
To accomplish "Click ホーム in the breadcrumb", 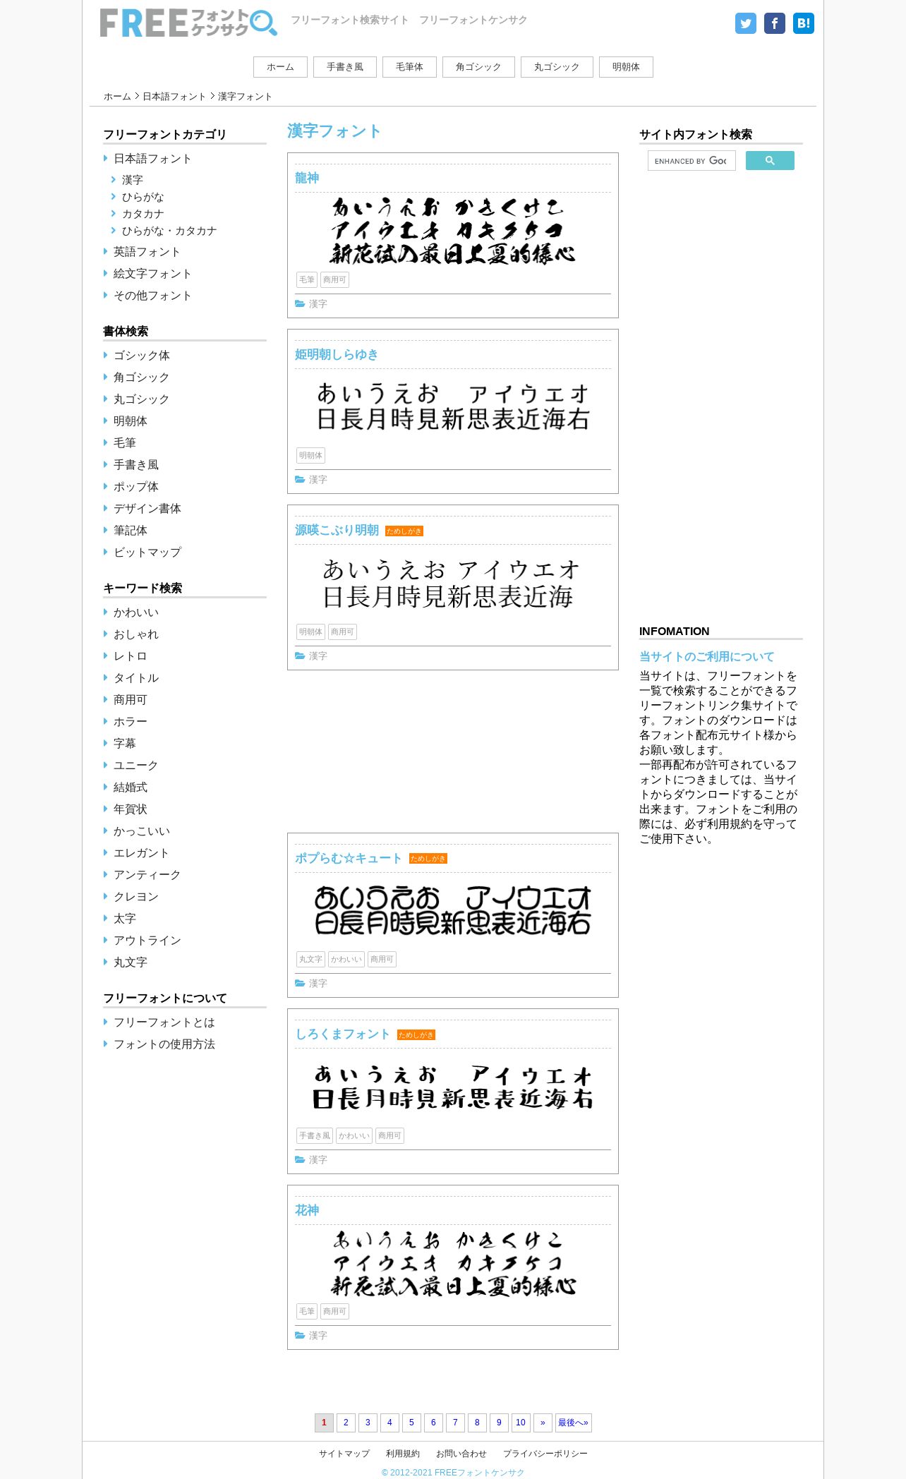I will pos(117,97).
